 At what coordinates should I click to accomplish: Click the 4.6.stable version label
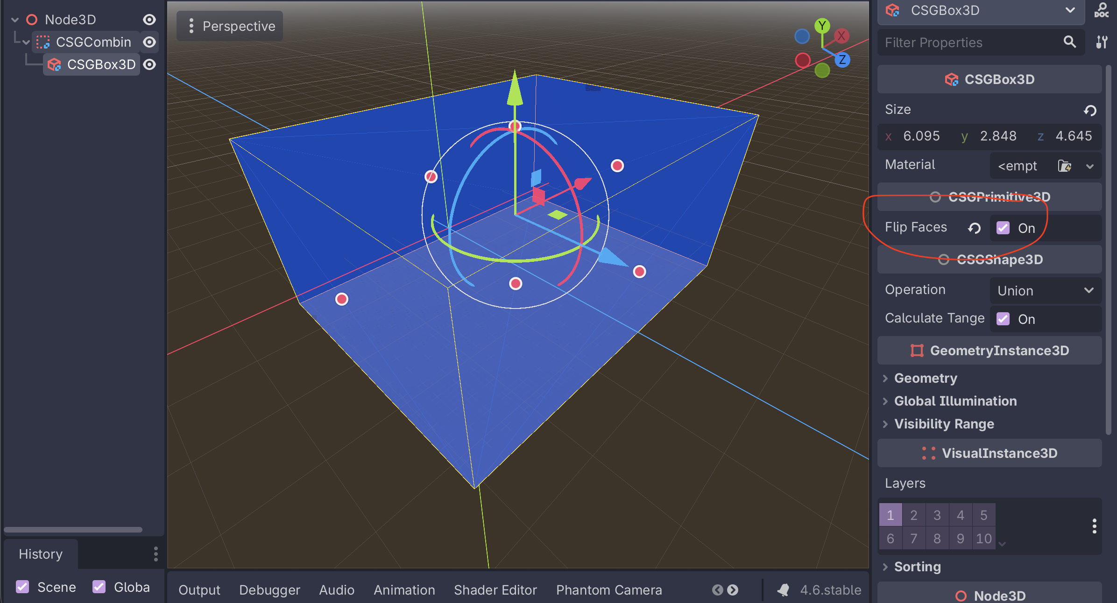coord(830,590)
